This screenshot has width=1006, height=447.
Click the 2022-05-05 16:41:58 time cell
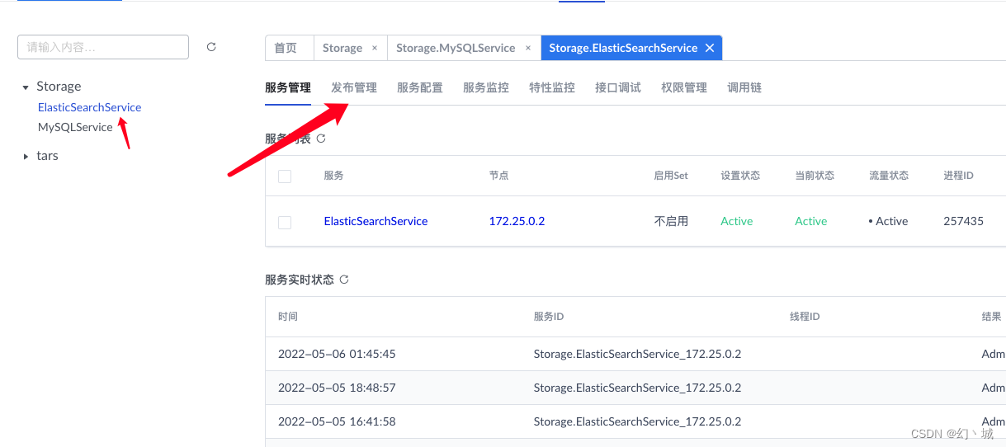337,421
